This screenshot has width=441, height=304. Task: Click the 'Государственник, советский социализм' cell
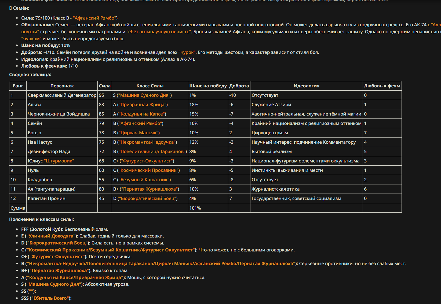click(x=307, y=198)
